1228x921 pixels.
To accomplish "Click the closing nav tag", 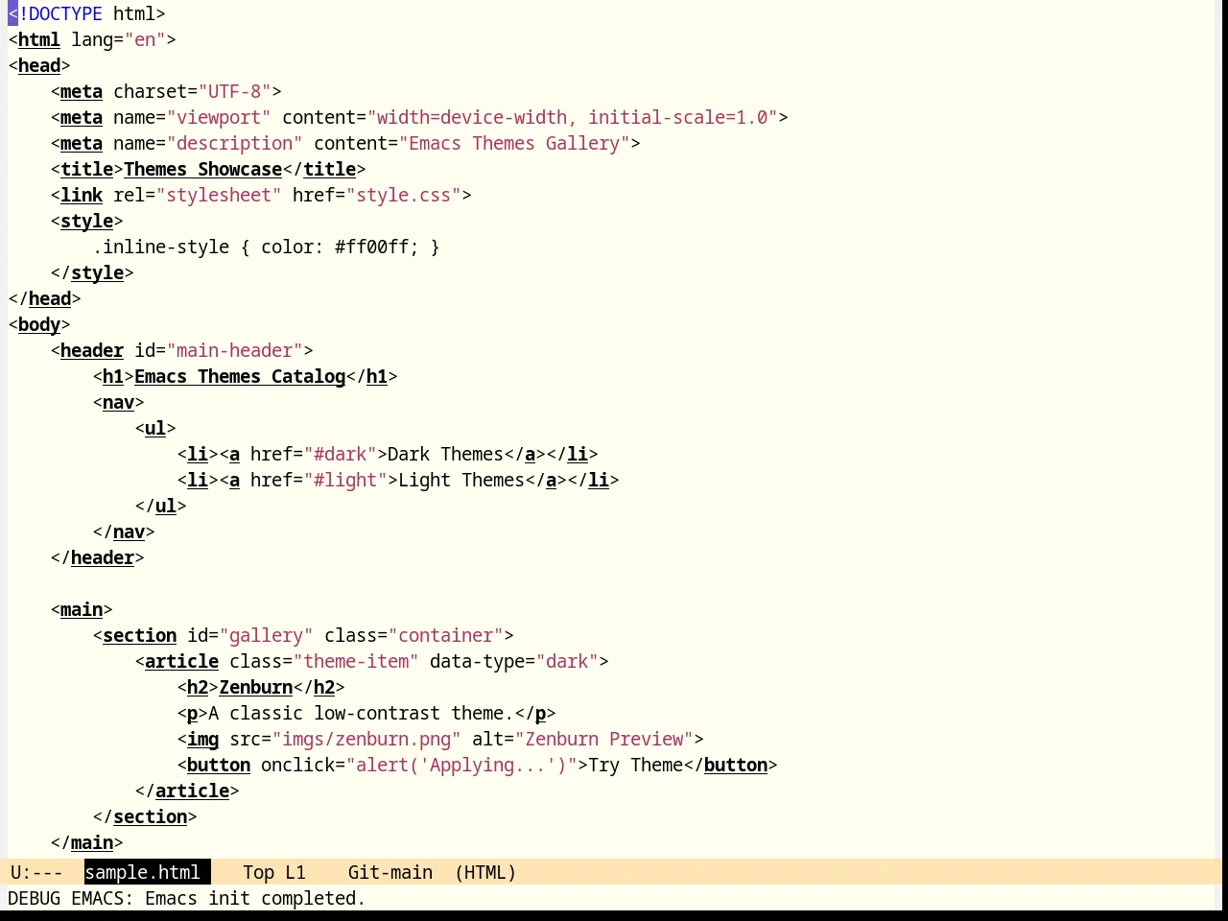I will [x=124, y=531].
